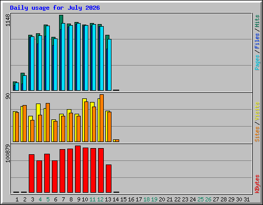
Task: Click day 8 on the x-axis
Action: click(x=71, y=199)
